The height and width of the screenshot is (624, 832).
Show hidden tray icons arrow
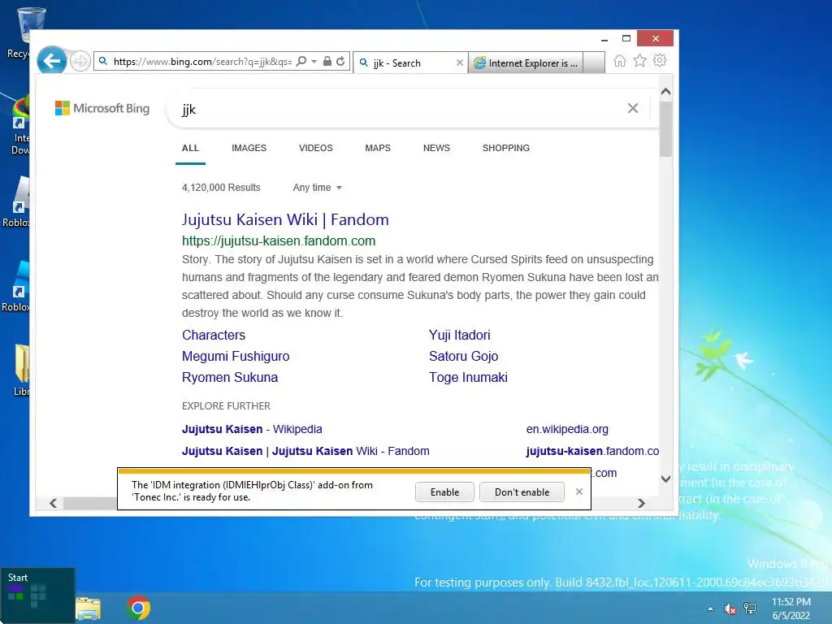click(710, 609)
